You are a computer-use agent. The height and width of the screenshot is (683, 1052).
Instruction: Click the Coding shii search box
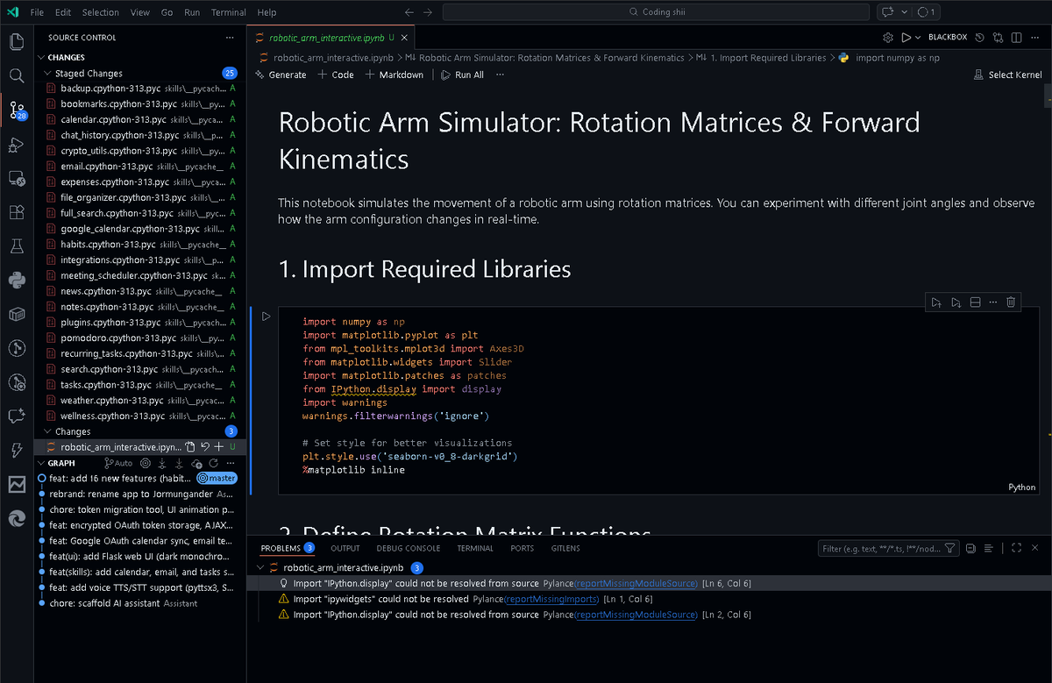[x=656, y=12]
